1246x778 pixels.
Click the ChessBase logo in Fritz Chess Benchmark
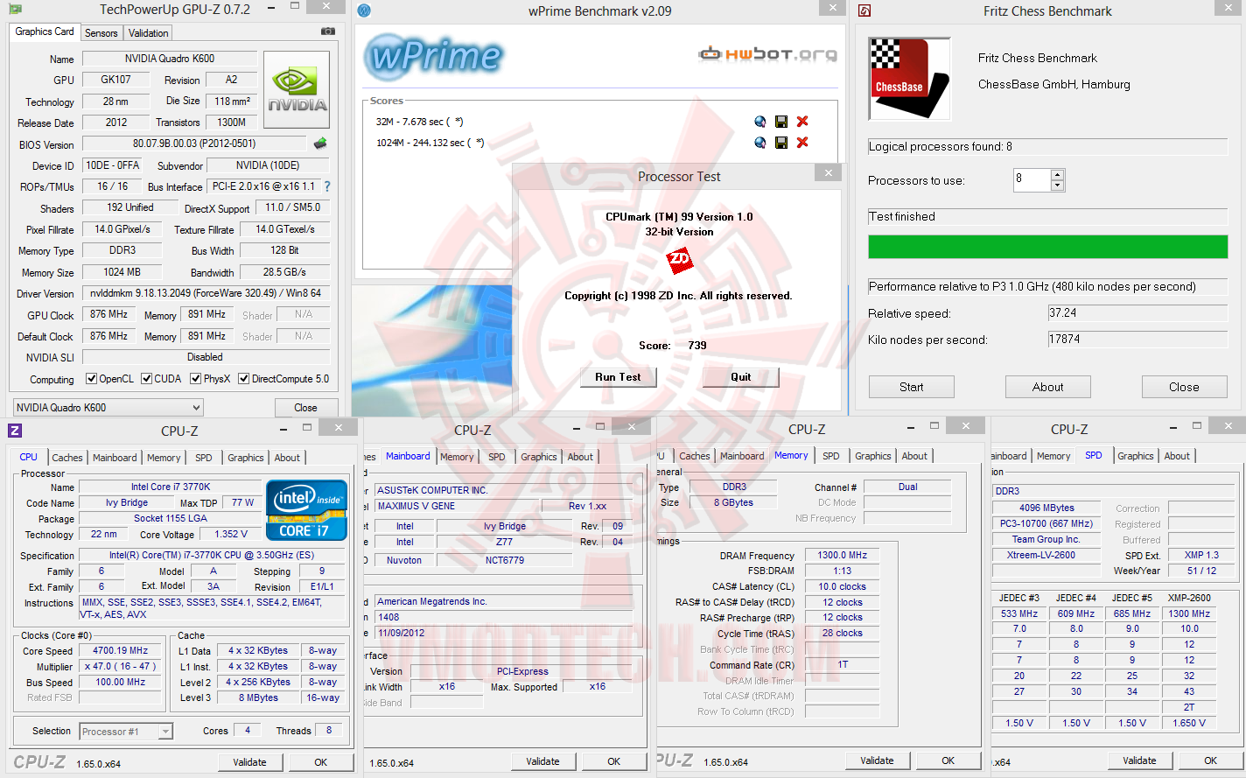point(909,79)
